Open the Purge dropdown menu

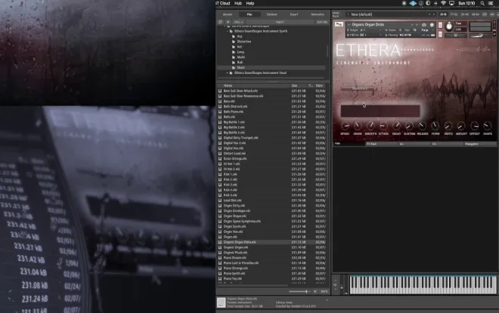tap(426, 30)
